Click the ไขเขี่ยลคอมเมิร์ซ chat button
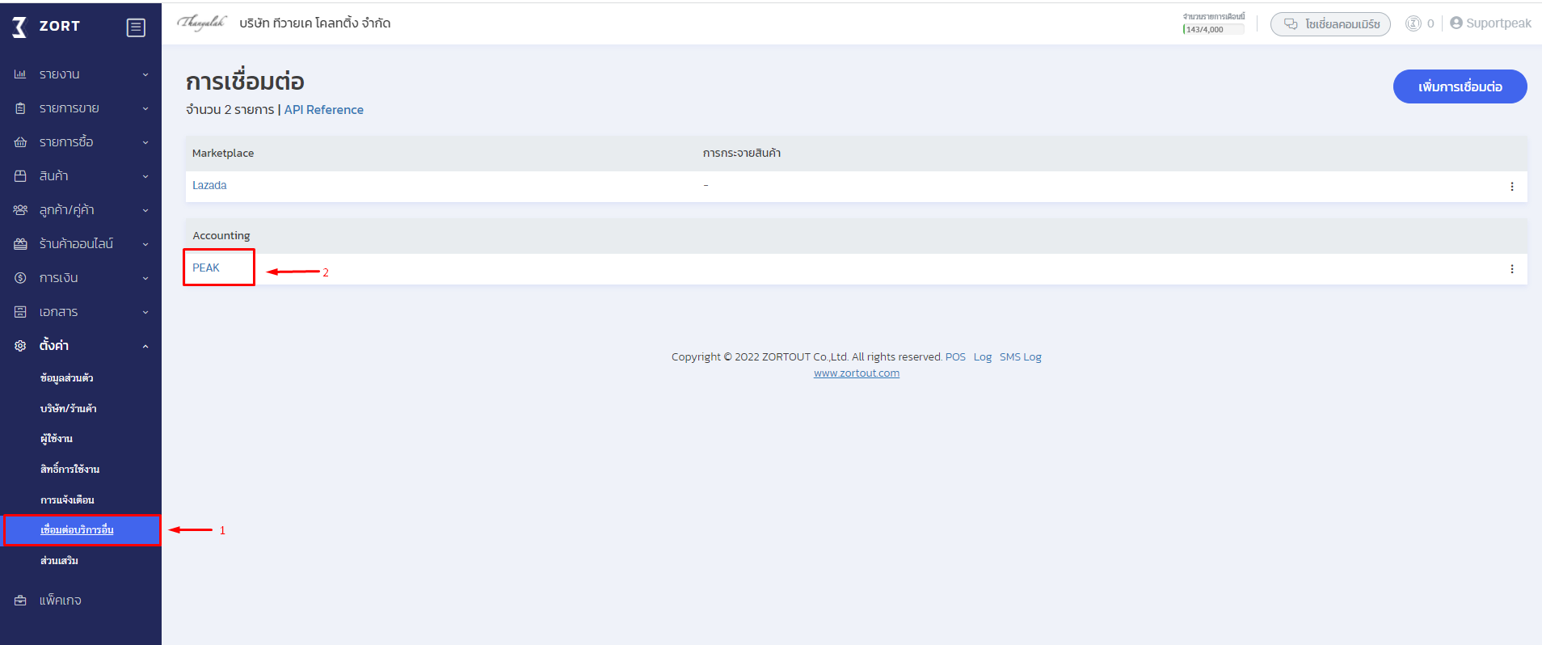The width and height of the screenshot is (1542, 645). 1330,24
